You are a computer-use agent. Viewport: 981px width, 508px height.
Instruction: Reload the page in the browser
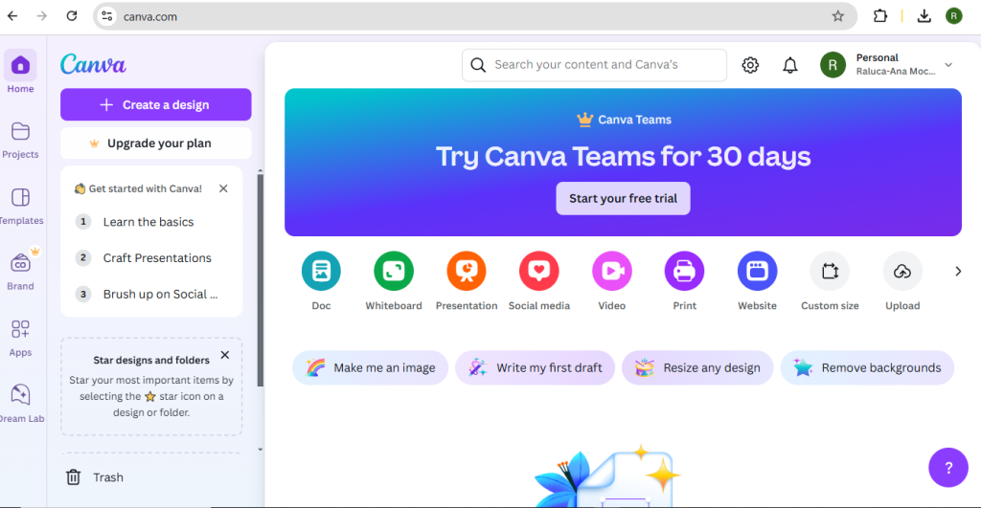point(72,16)
